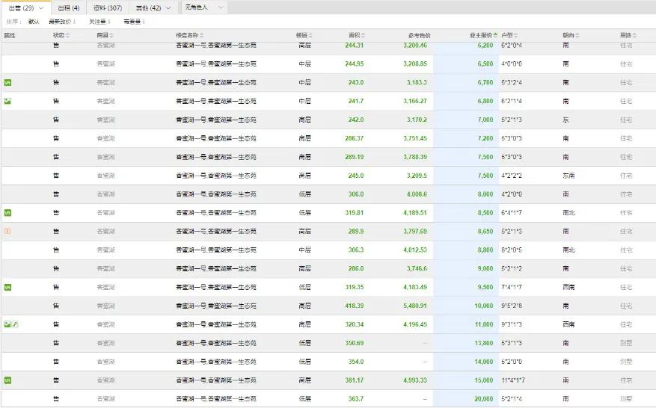Screen dimensions: 656x408
Task: Click the sort arrows beside 商圈 header
Action: click(111, 36)
